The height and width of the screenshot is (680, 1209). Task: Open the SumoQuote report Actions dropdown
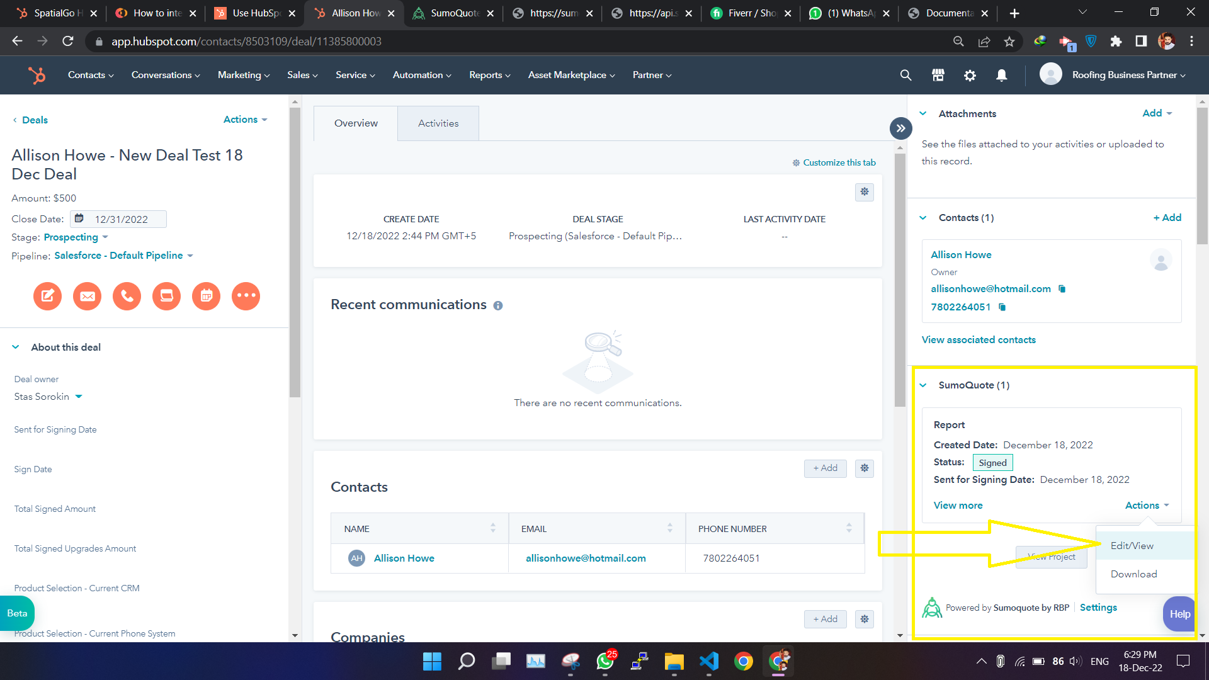tap(1147, 506)
